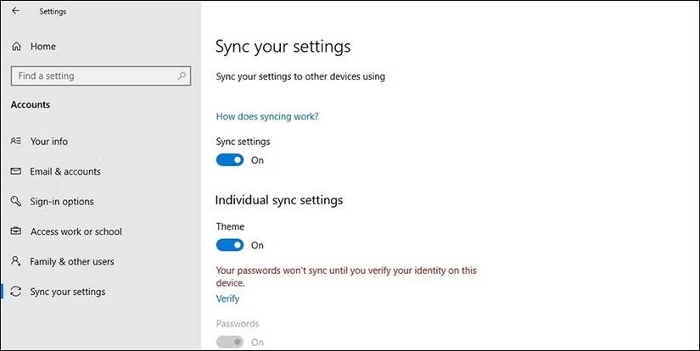Open Family & other users
Image resolution: width=700 pixels, height=351 pixels.
[72, 261]
